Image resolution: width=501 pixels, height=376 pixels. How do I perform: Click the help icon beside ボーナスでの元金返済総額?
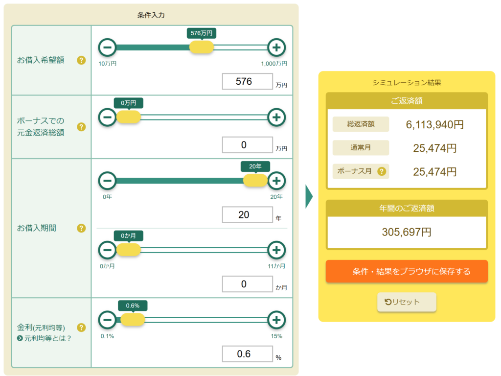(x=81, y=127)
